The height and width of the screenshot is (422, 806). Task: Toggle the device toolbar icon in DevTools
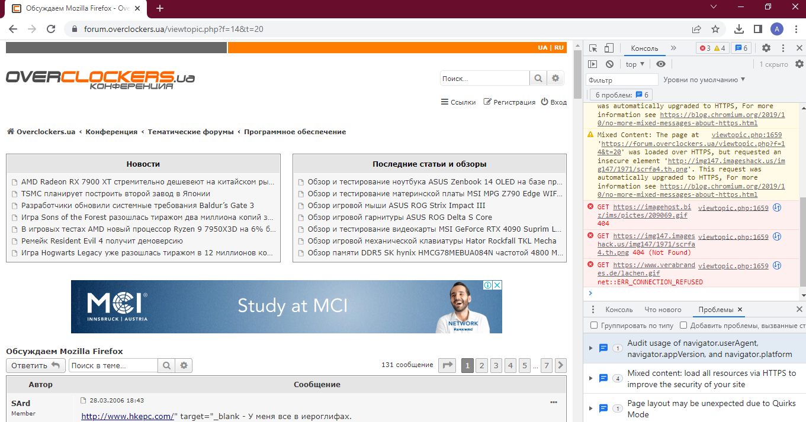point(609,48)
